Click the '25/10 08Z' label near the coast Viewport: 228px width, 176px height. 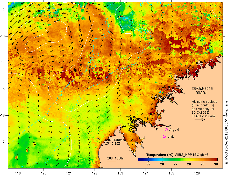[113, 144]
